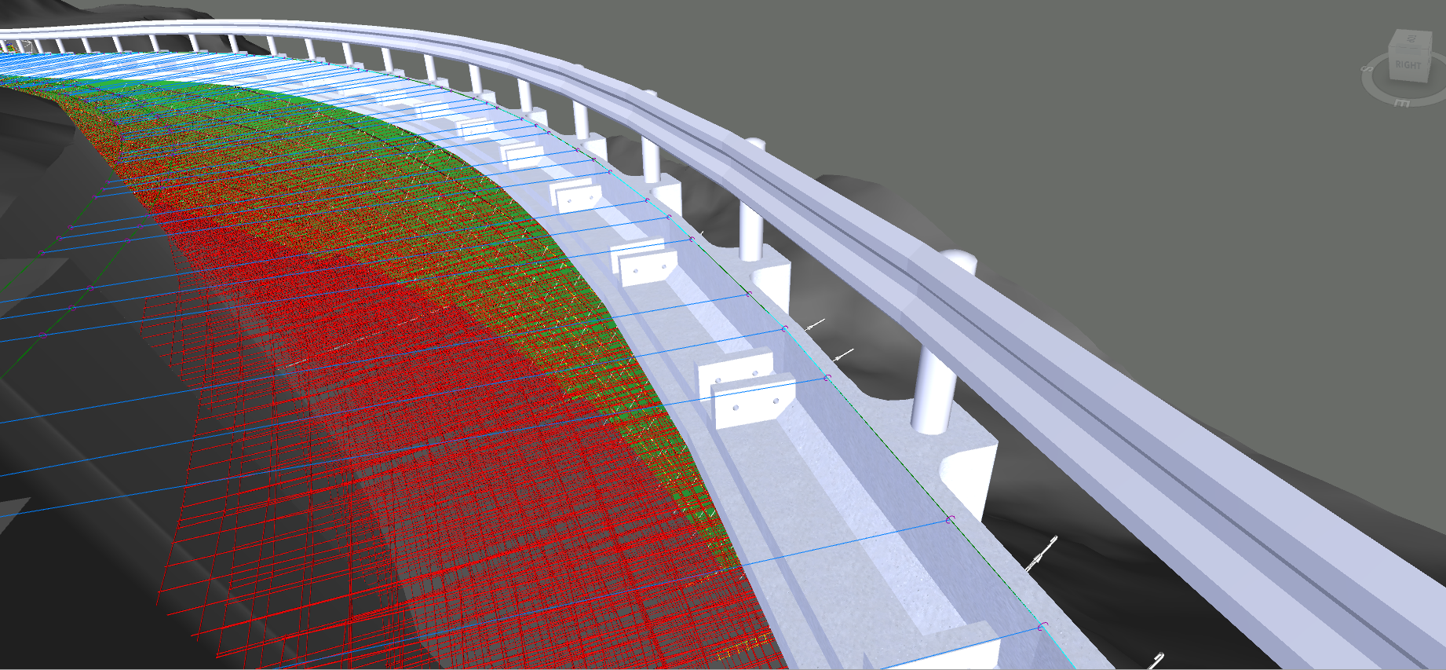Click the S compass direction label
This screenshot has height=670, width=1446.
coord(1368,70)
